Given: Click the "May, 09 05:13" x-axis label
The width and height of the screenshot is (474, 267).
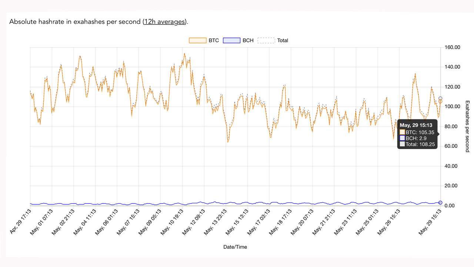Looking at the screenshot, I should point(151,222).
